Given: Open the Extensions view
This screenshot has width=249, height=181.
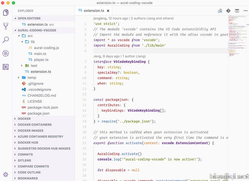Looking at the screenshot, I should (x=6, y=67).
